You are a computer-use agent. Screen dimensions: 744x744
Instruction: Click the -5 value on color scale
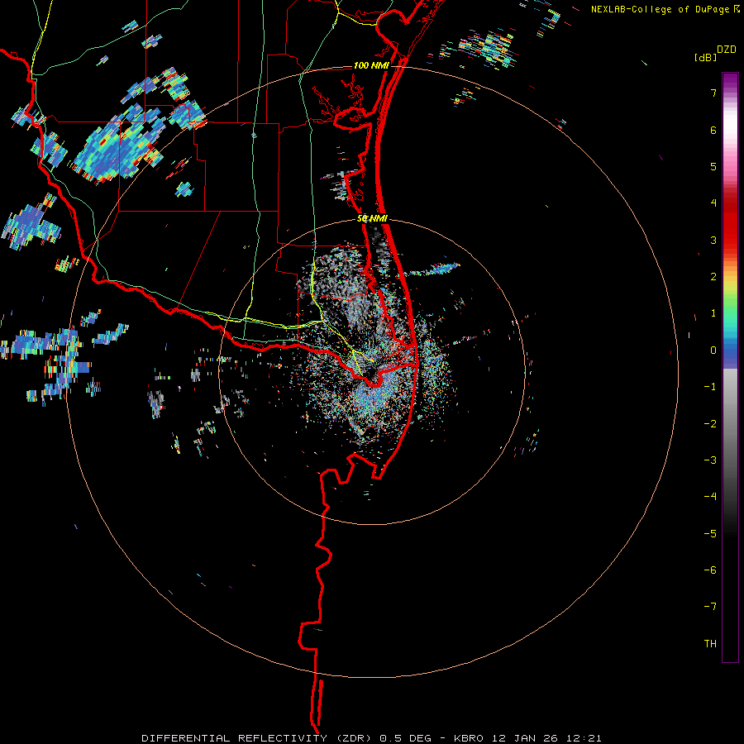[710, 534]
